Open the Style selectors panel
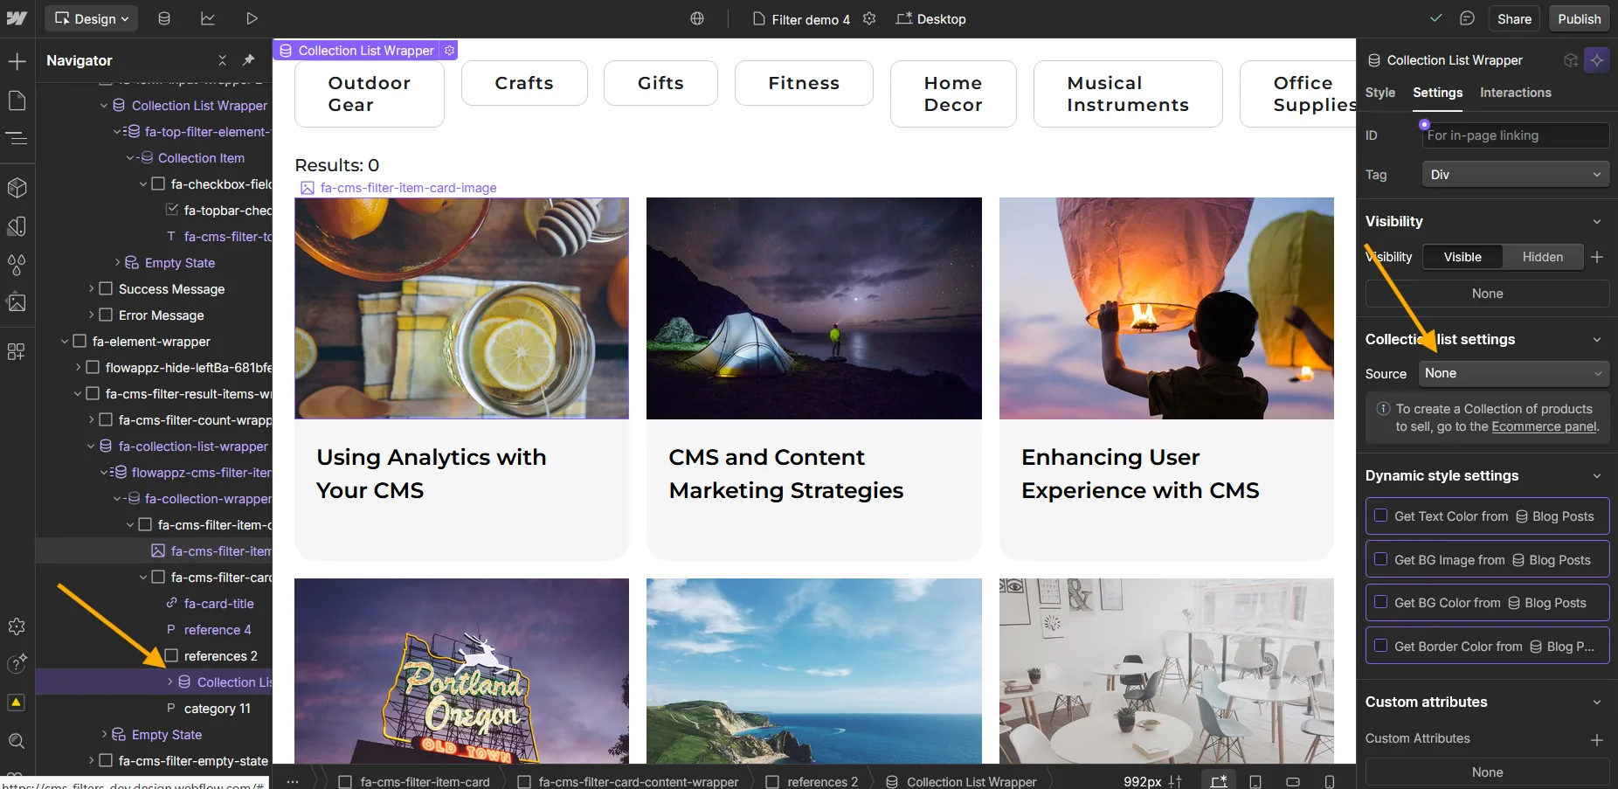Image resolution: width=1618 pixels, height=789 pixels. click(x=17, y=264)
